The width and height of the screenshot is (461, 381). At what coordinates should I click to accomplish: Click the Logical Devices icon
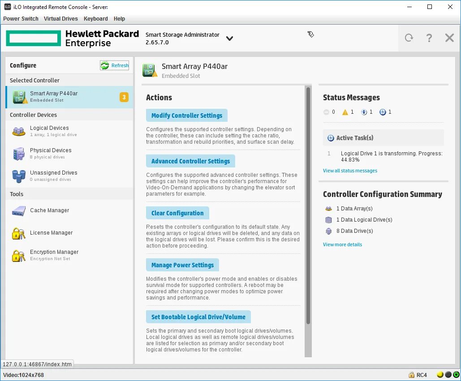coord(18,131)
